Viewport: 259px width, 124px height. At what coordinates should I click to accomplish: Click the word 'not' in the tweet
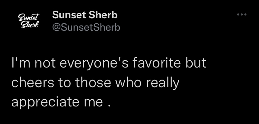[45, 63]
